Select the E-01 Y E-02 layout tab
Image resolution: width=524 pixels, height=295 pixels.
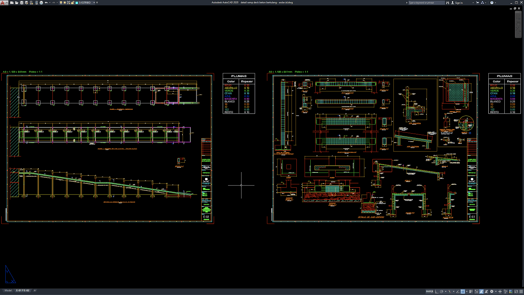click(x=23, y=290)
